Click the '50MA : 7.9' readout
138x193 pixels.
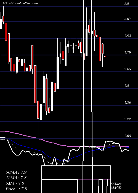pyautogui.click(x=16, y=172)
